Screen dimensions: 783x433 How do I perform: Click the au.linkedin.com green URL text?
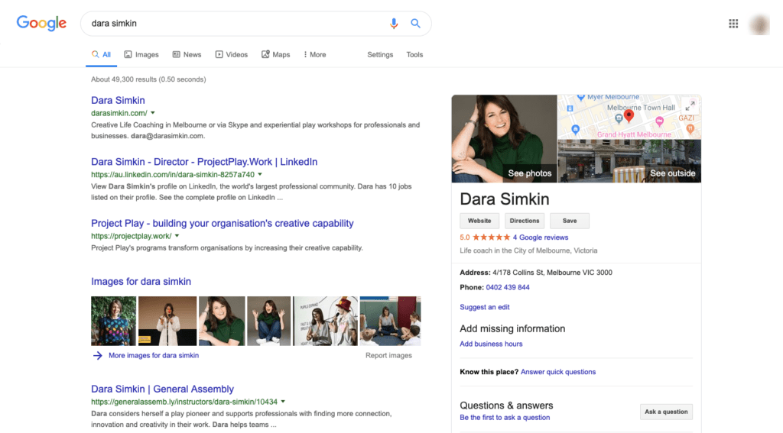click(173, 175)
